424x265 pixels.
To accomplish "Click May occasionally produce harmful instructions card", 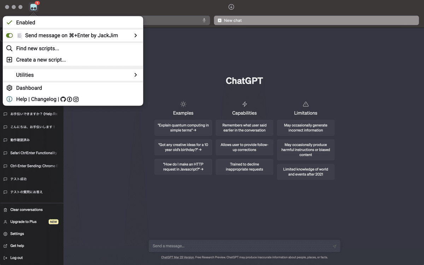I will click(x=306, y=150).
